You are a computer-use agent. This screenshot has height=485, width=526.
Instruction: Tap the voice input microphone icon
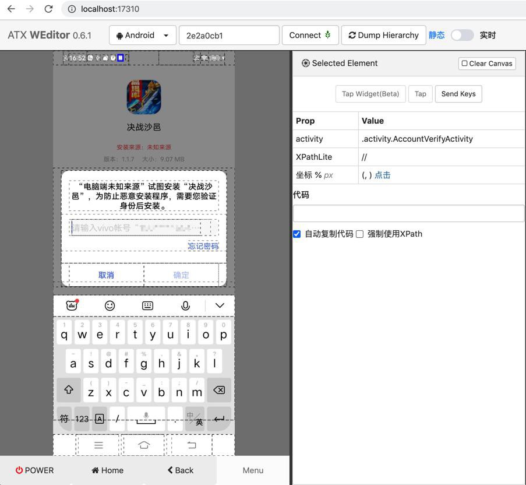tap(185, 305)
